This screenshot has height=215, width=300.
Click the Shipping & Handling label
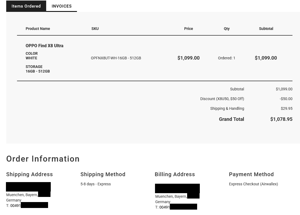click(x=227, y=108)
